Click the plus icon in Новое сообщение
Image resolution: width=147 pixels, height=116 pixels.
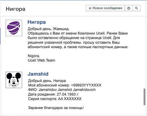click(90, 8)
